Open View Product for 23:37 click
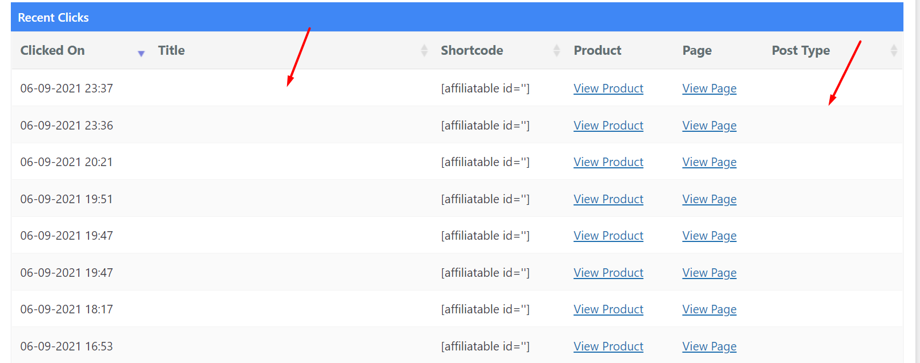This screenshot has width=920, height=363. (608, 88)
